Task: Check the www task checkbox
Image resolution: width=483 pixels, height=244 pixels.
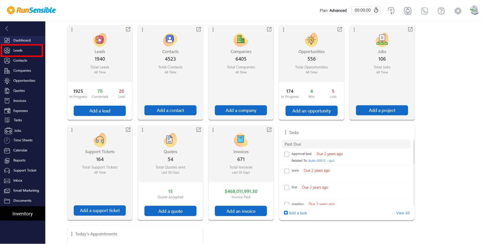Action: pyautogui.click(x=287, y=171)
